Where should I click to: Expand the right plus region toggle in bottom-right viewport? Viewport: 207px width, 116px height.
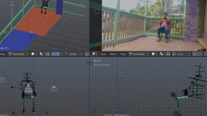[x=91, y=63]
